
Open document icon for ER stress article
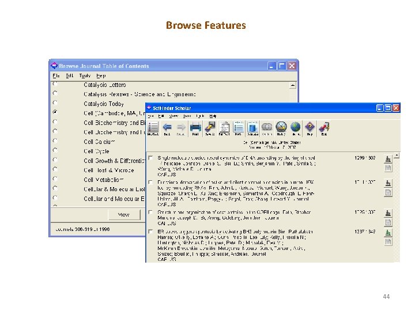coord(388,242)
